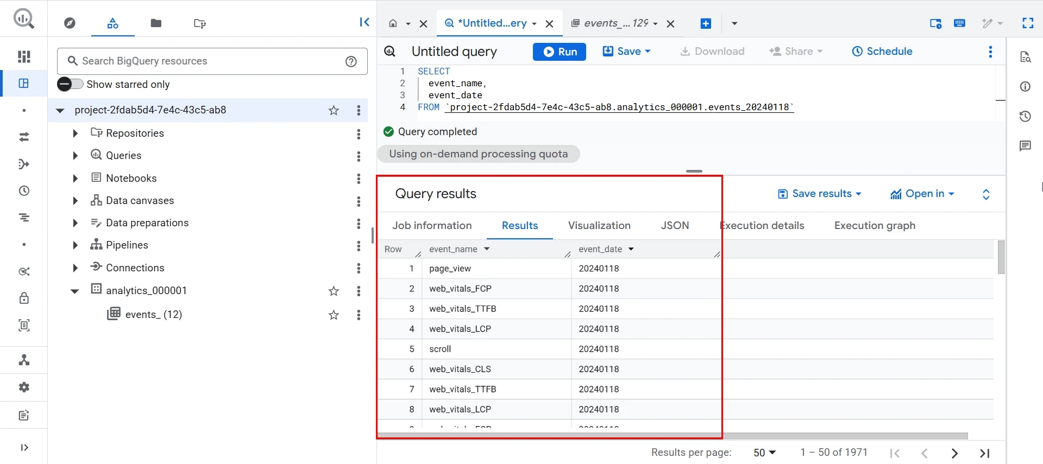
Task: Enter full screen mode
Action: [x=1028, y=23]
